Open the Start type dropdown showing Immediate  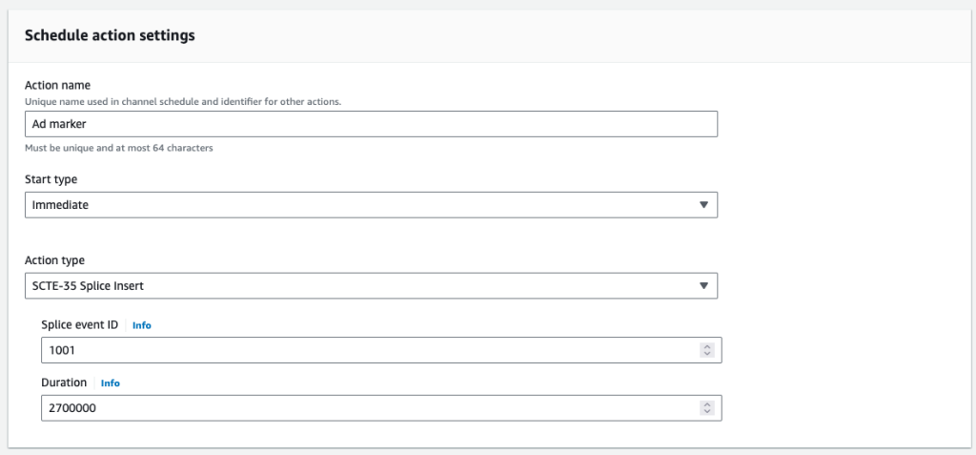click(x=371, y=204)
